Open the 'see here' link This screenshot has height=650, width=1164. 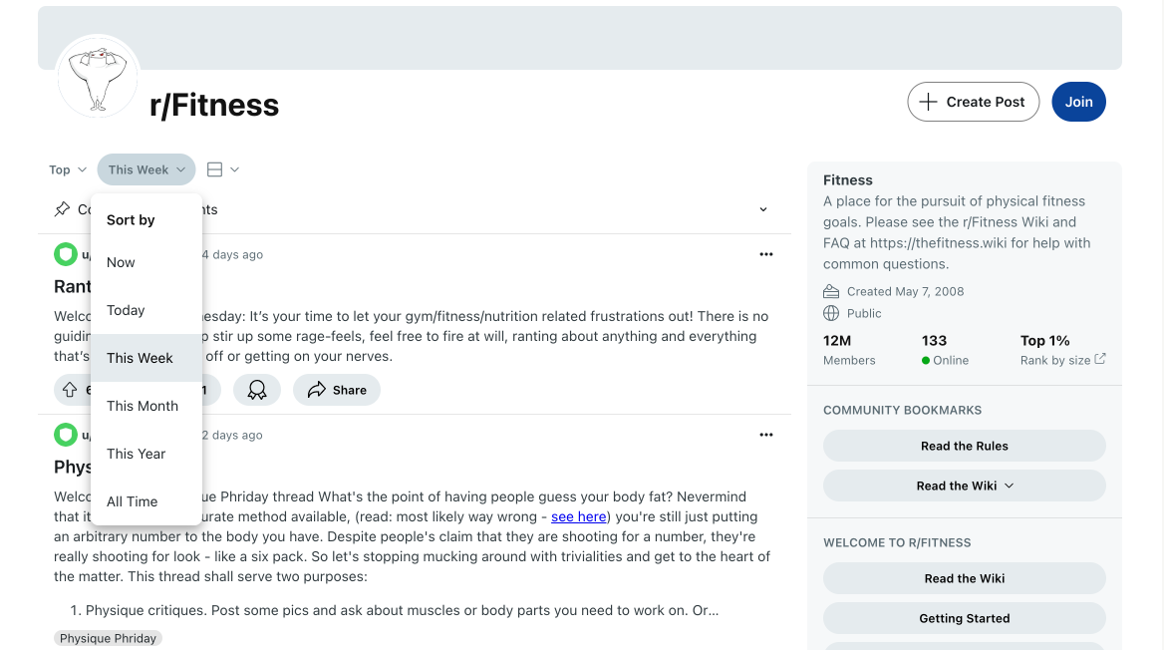coord(578,516)
